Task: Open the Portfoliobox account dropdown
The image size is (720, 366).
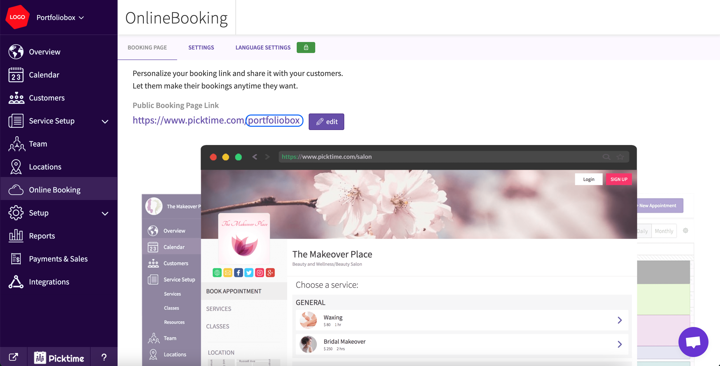Action: (60, 17)
